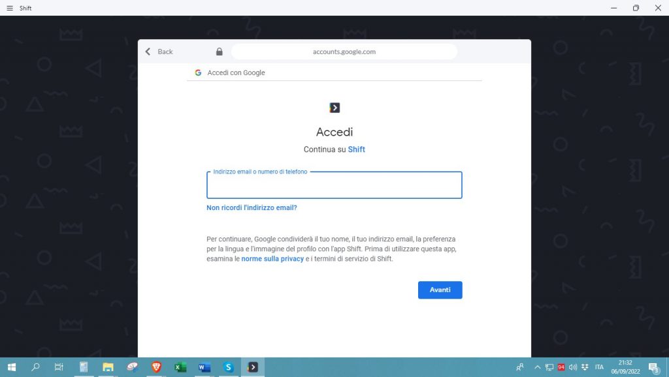Click 'Non ricordi l'indirizzo email?' link
This screenshot has width=669, height=377.
[252, 207]
